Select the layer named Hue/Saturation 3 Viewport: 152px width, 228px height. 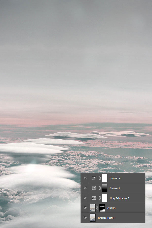[x=119, y=198]
